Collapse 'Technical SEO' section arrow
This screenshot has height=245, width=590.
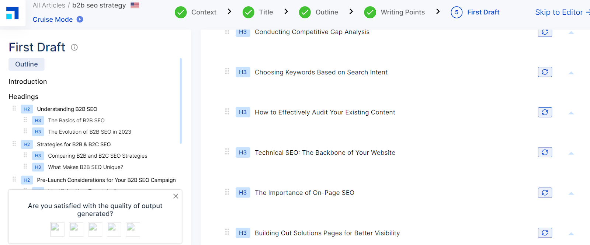click(x=571, y=153)
